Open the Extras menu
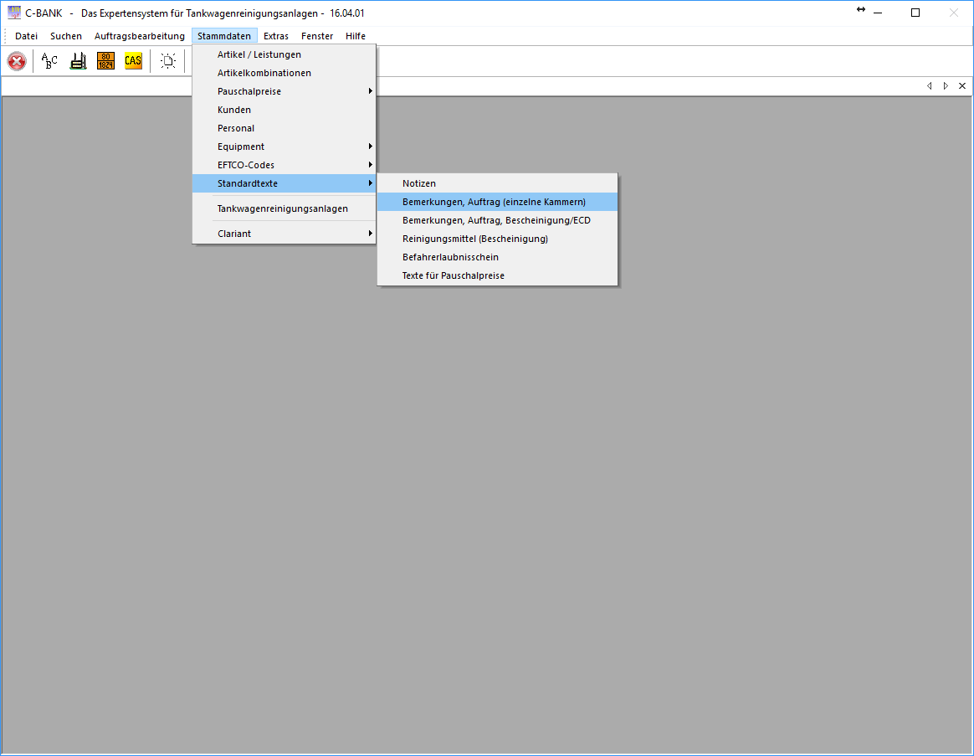 point(276,36)
